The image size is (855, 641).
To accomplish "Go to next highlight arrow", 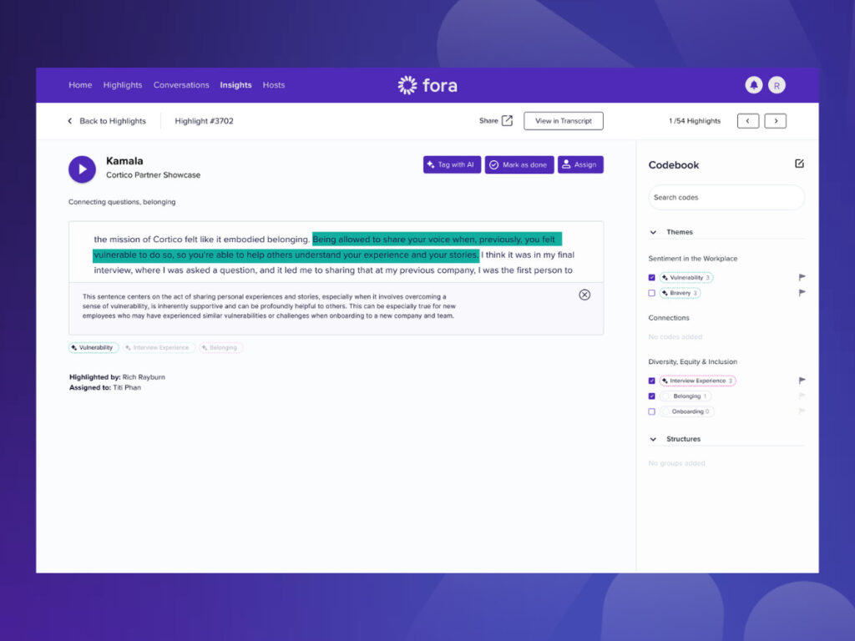I will 776,121.
